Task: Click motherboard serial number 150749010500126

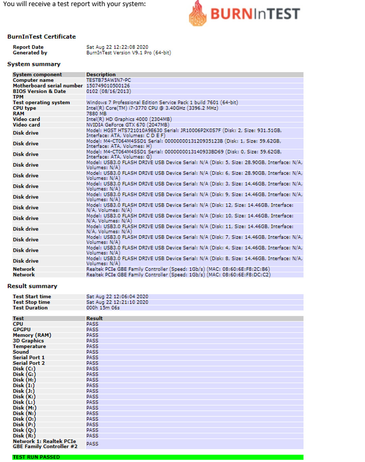Action: pyautogui.click(x=108, y=86)
